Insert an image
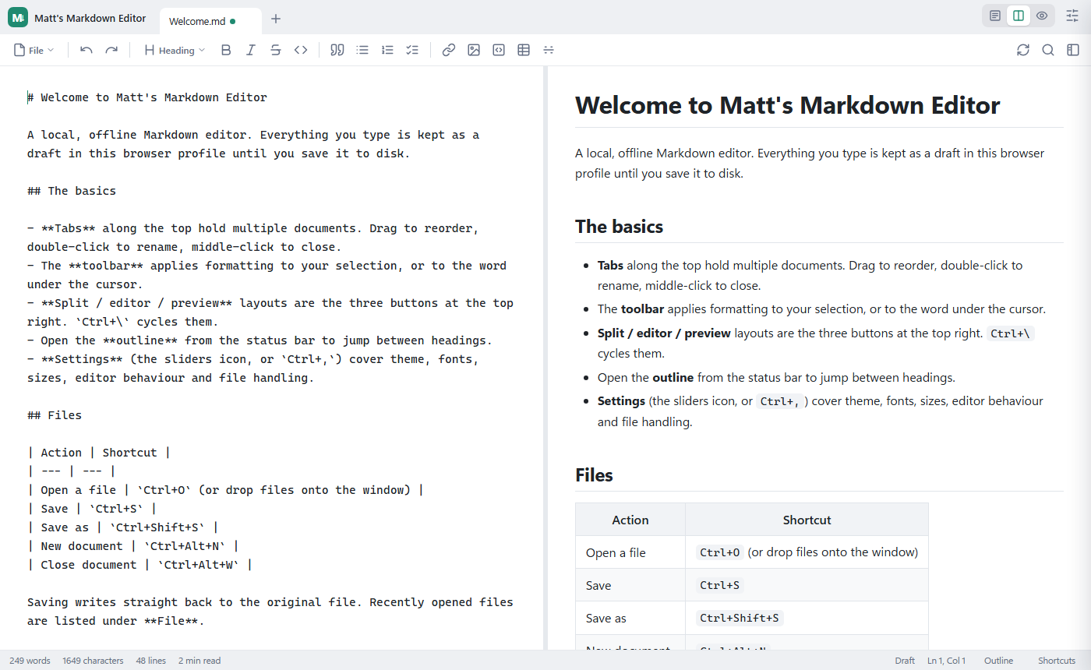This screenshot has width=1091, height=670. pos(474,50)
